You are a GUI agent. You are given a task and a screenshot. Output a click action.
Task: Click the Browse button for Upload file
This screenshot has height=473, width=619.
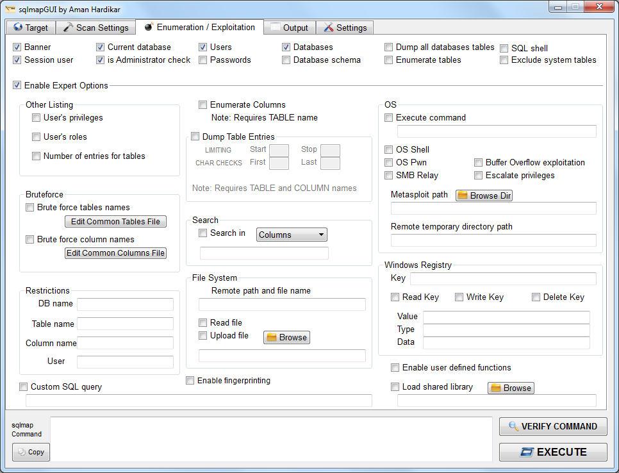coord(286,337)
